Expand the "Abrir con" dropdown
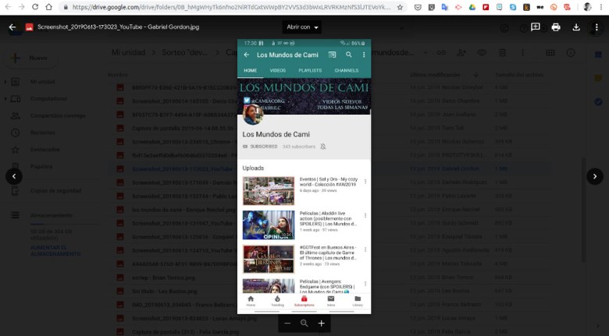The height and width of the screenshot is (336, 609). [304, 27]
